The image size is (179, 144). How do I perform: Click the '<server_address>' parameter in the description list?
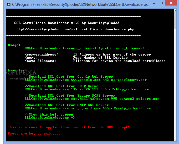[x=42, y=54]
